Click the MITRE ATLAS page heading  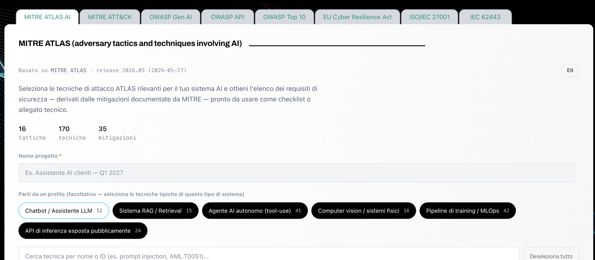[130, 43]
